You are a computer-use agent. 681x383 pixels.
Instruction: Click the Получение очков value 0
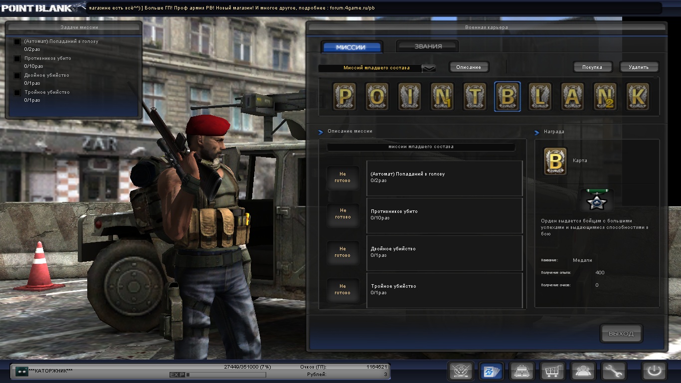(x=597, y=285)
